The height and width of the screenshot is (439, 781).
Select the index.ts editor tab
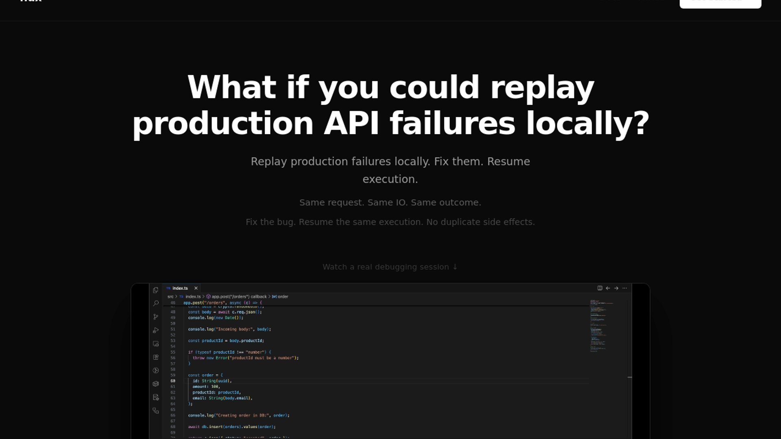pos(179,288)
